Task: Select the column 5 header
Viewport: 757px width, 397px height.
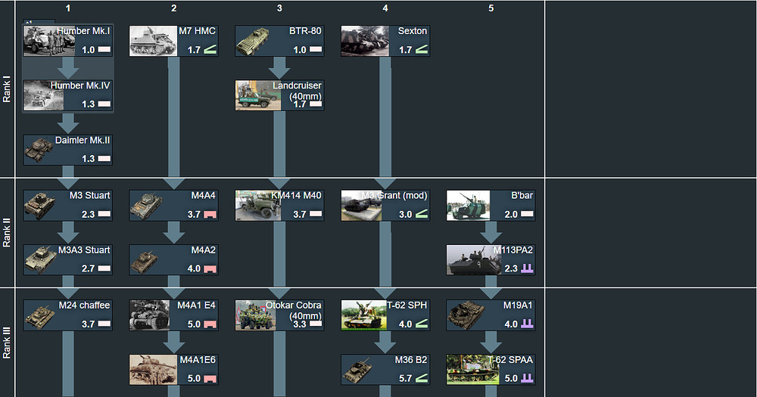Action: 491,8
